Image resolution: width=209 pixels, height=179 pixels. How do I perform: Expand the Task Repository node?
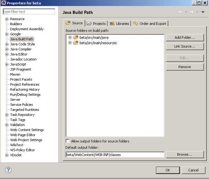(x=7, y=115)
